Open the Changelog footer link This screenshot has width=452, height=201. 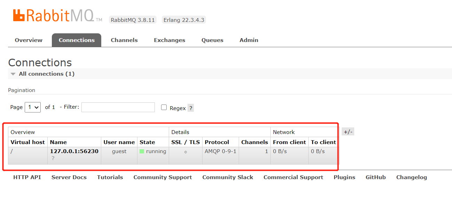(412, 177)
